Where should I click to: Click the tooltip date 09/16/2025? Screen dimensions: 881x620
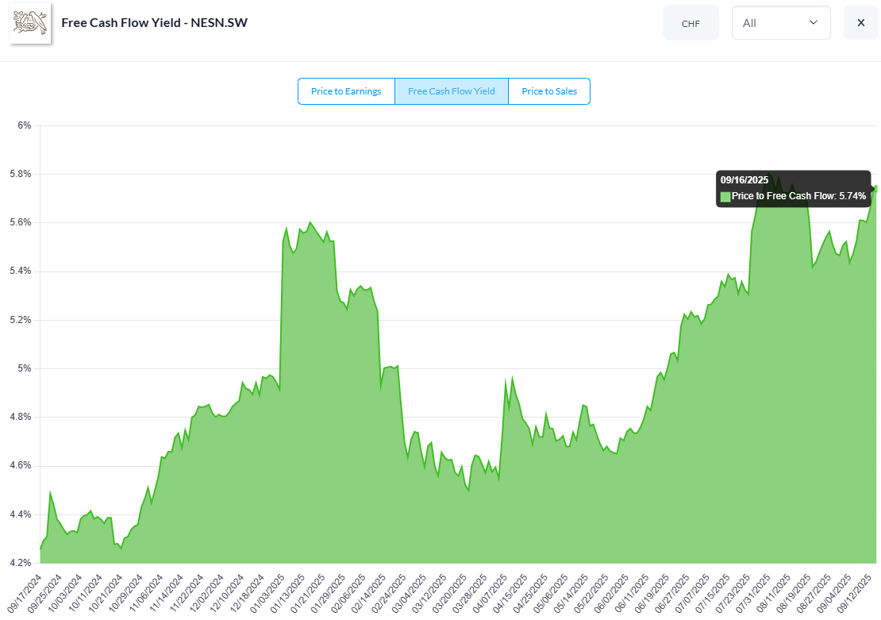(744, 180)
